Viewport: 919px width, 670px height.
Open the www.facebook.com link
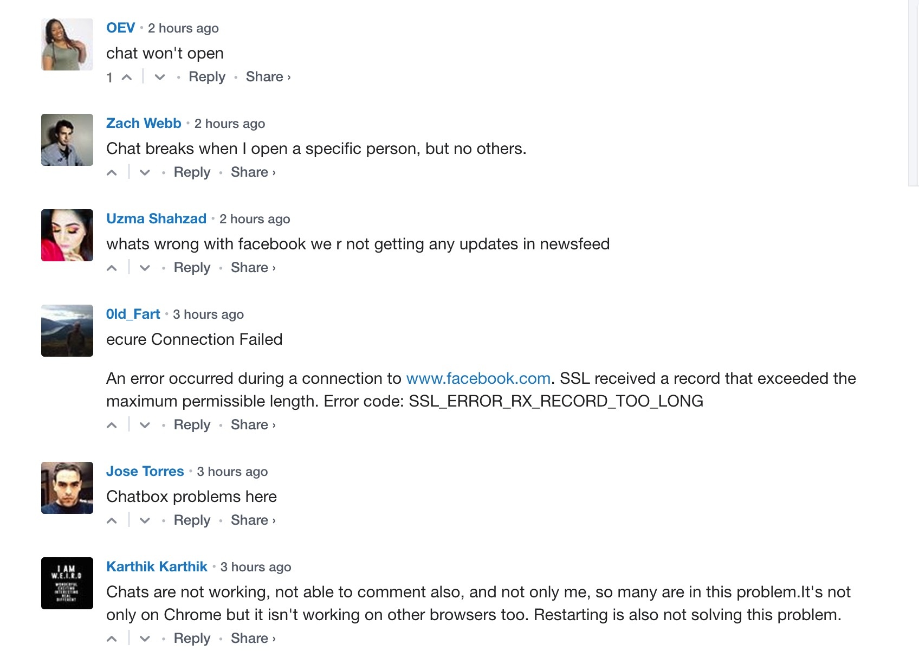click(478, 378)
